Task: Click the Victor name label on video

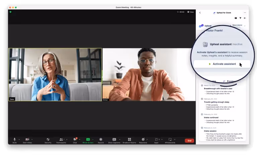Action: click(x=105, y=100)
